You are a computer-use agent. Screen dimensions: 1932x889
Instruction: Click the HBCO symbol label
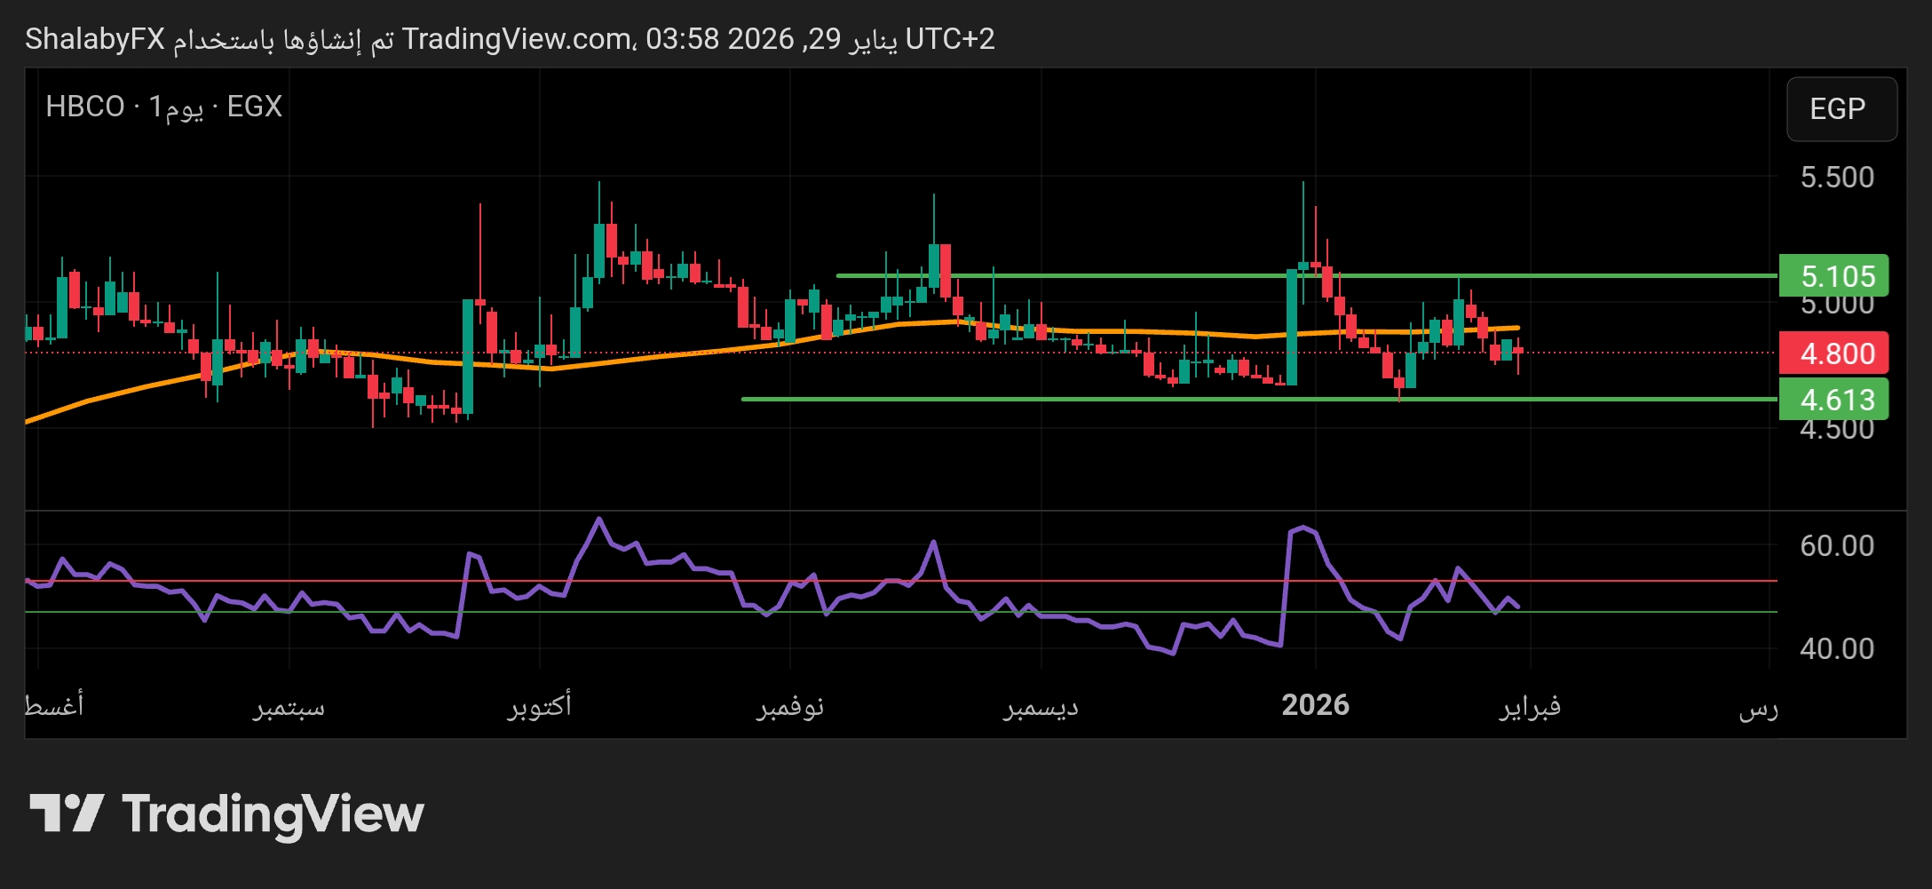click(85, 107)
